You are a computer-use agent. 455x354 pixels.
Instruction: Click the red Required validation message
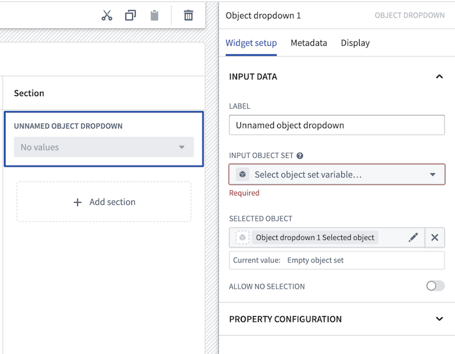tap(244, 193)
